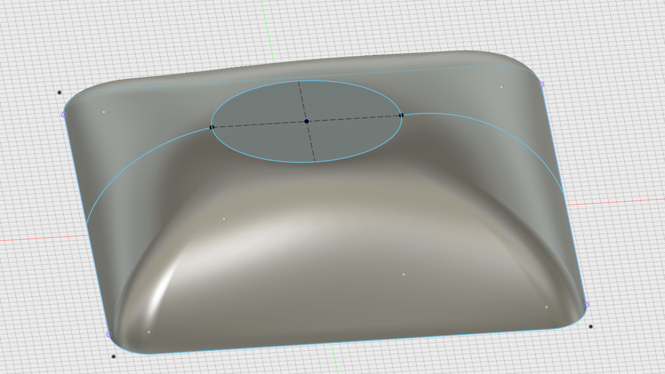Pick the dashed horizontal major axis line

(x=258, y=124)
